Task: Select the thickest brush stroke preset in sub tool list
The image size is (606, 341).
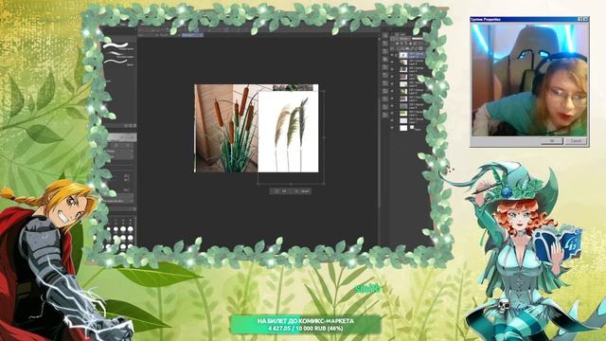Action: click(x=117, y=46)
